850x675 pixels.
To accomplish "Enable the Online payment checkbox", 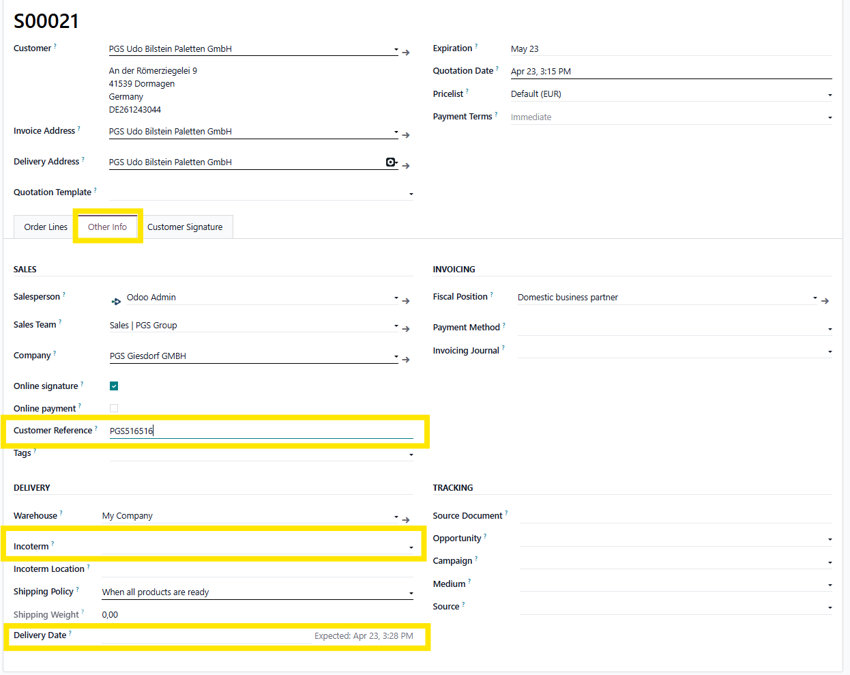I will [x=114, y=409].
